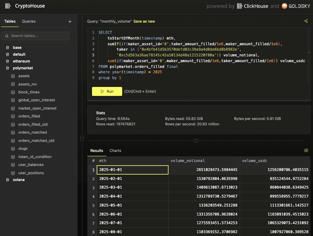
Task: Click the user_balances table icon
Action: click(x=13, y=165)
